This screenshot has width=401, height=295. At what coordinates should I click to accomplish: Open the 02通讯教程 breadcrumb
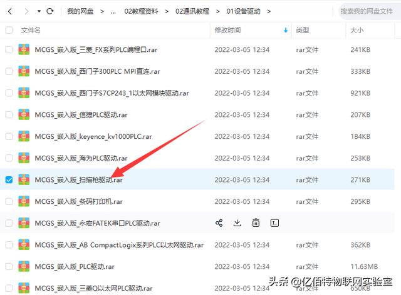click(x=192, y=11)
